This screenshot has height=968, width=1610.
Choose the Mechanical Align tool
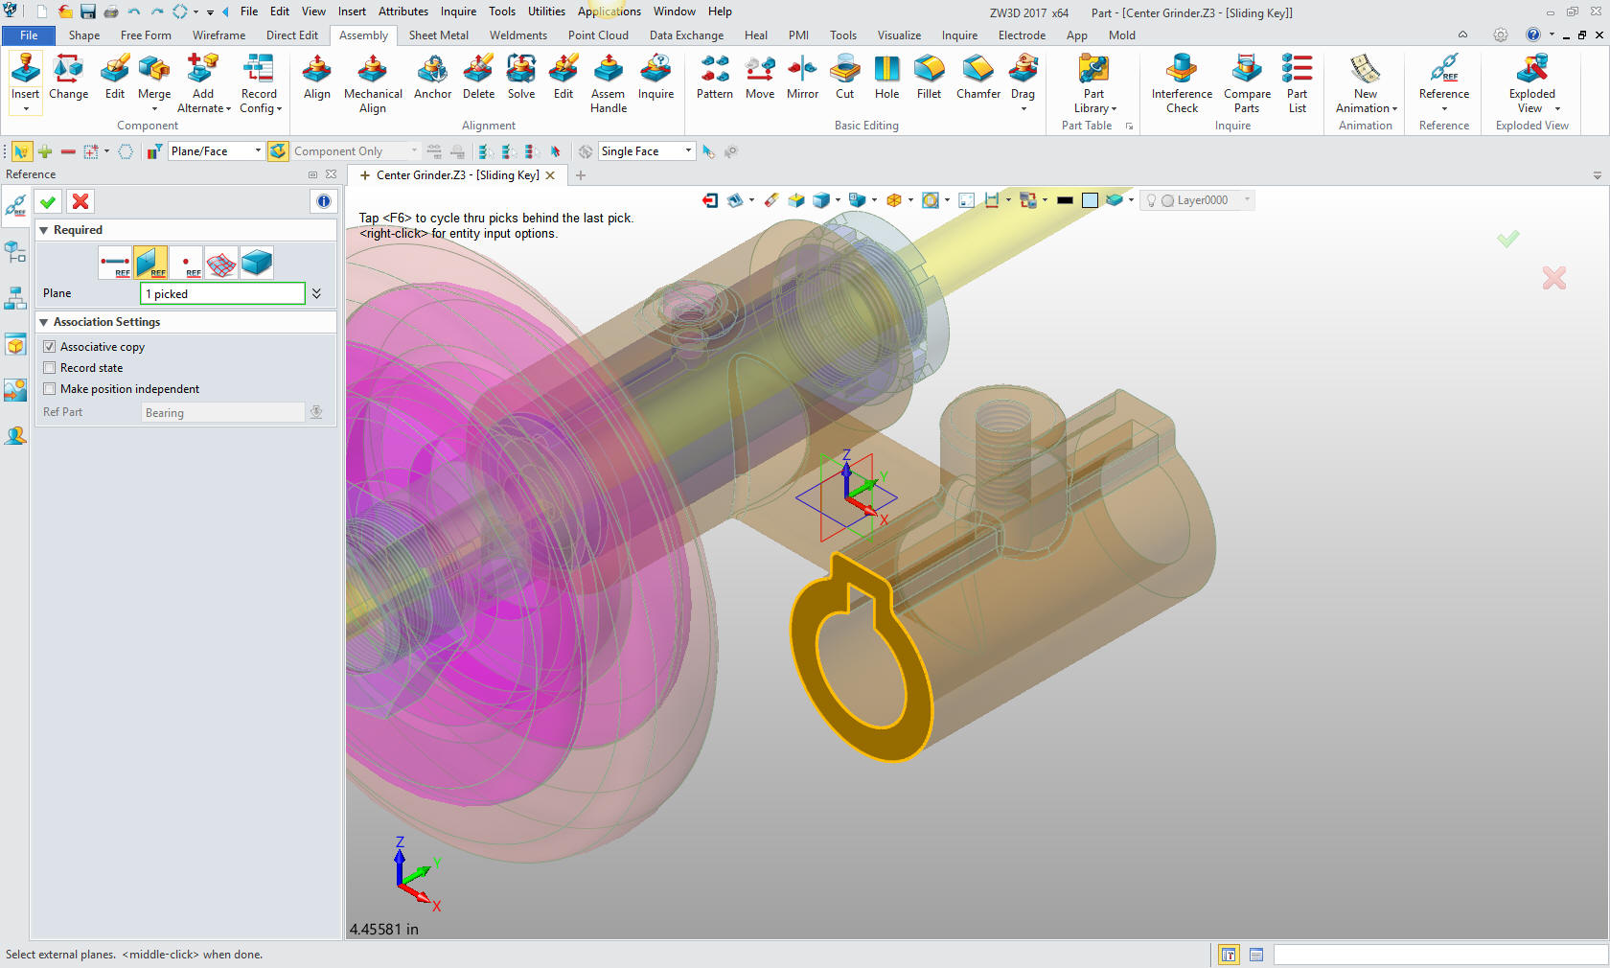[x=373, y=83]
